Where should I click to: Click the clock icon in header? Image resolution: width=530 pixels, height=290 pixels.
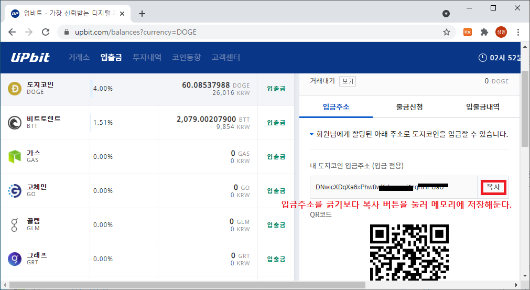click(x=483, y=58)
